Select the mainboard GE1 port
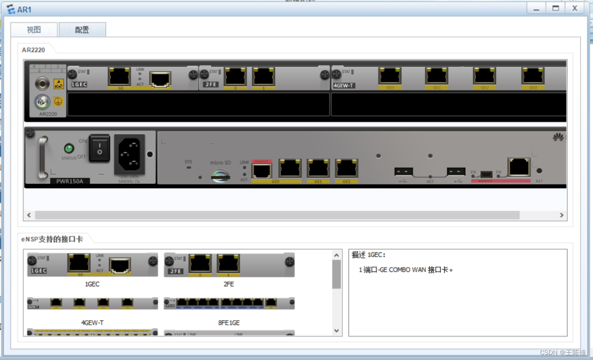Image resolution: width=593 pixels, height=360 pixels. pos(318,169)
